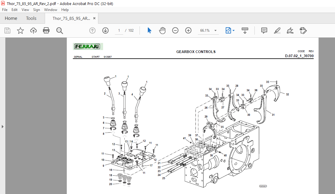
Task: Open the View menu
Action: coord(25,9)
